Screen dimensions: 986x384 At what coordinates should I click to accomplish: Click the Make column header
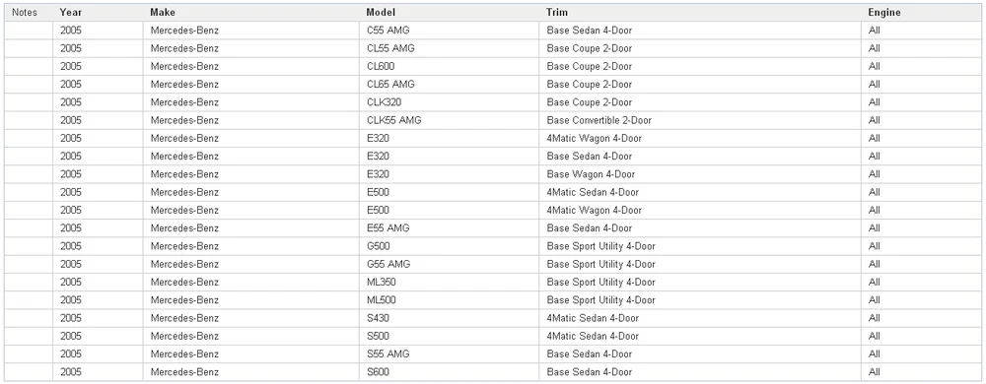point(250,13)
